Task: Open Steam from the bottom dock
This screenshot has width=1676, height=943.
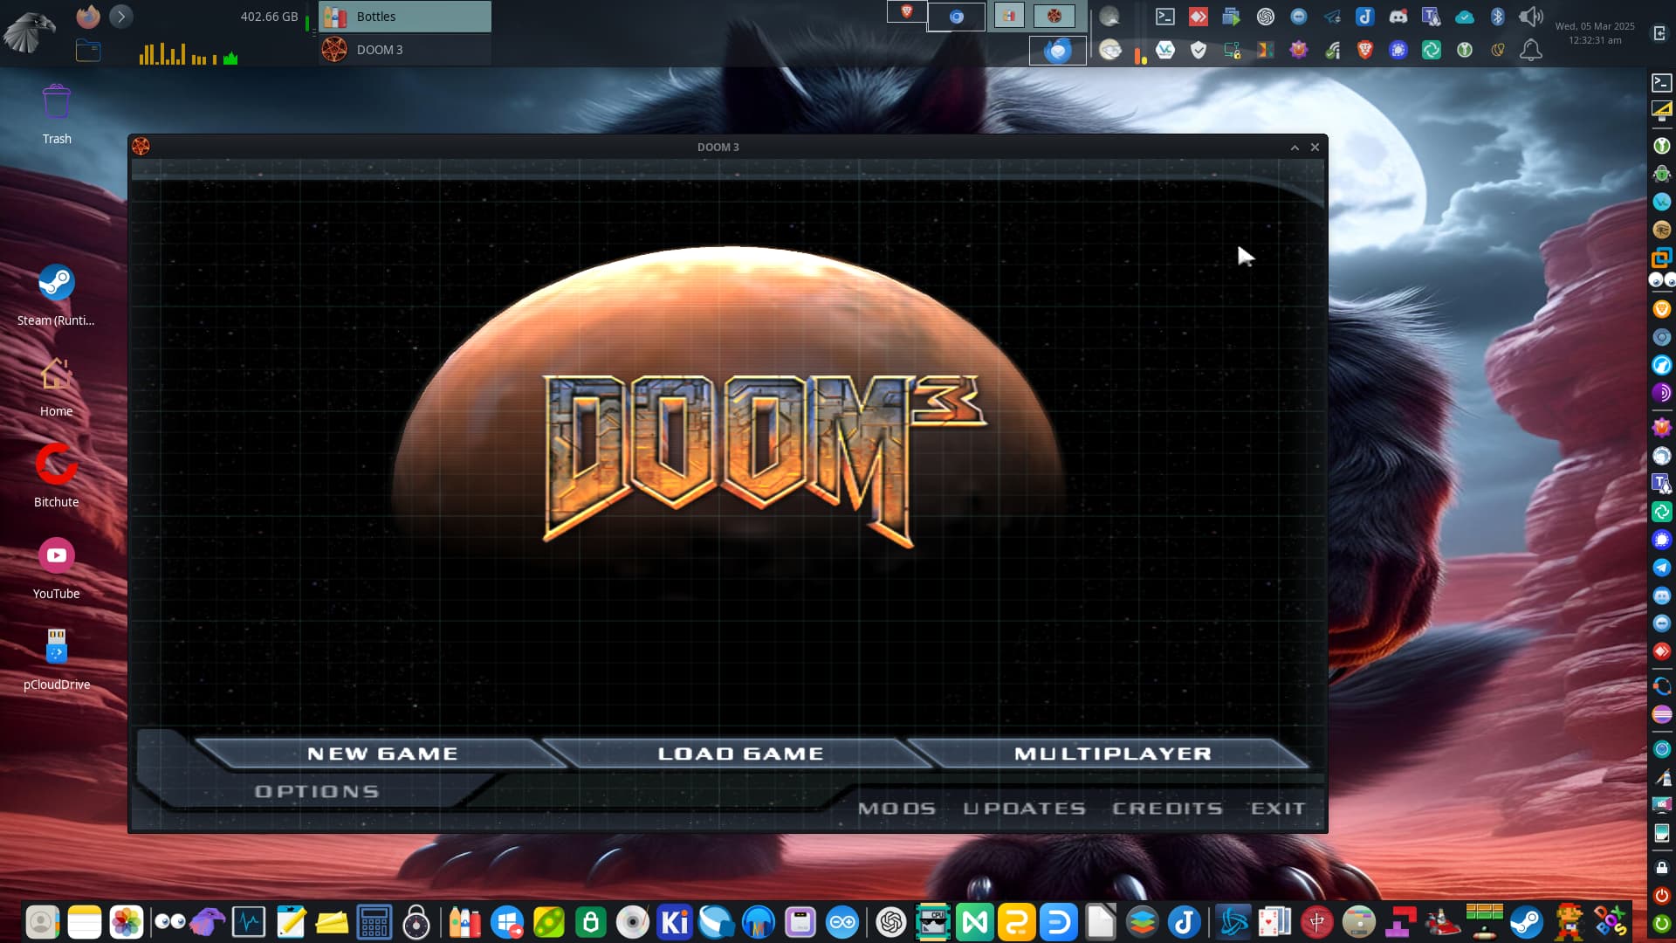Action: point(1527,922)
